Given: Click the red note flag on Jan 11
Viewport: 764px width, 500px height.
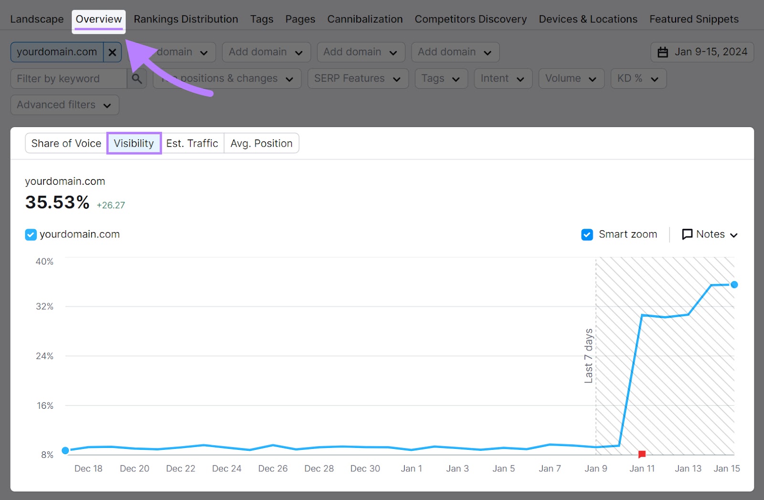Looking at the screenshot, I should 642,454.
